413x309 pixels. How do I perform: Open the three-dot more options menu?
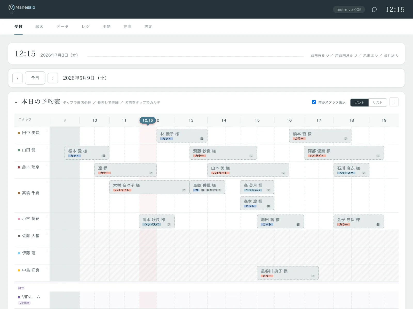(394, 102)
